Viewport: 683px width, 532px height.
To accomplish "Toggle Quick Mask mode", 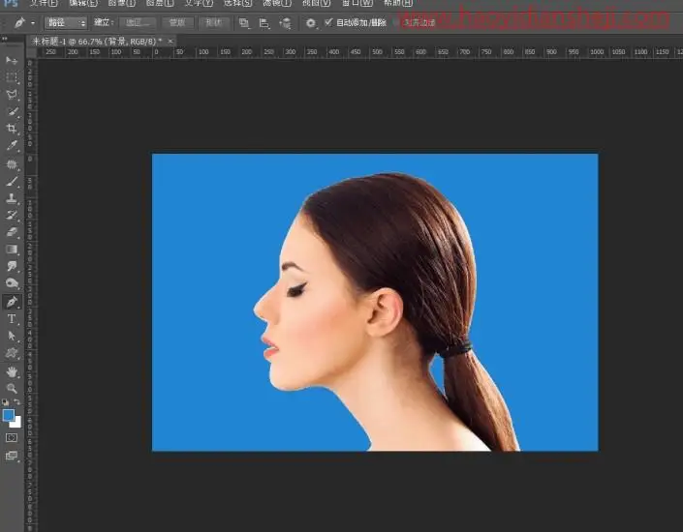I will coord(12,437).
